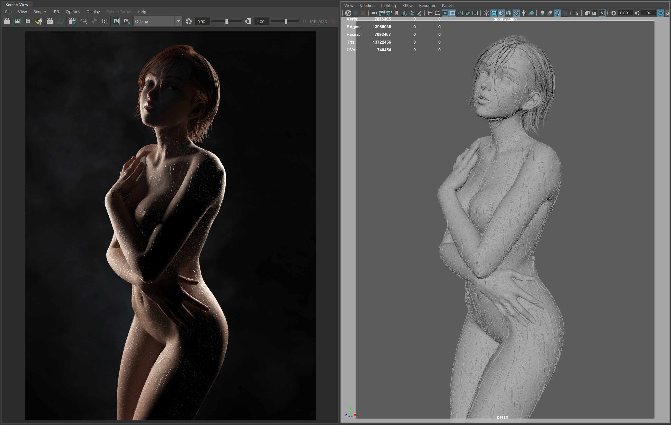Click viewport exposure aperture icon
This screenshot has height=425, width=671.
coord(613,13)
